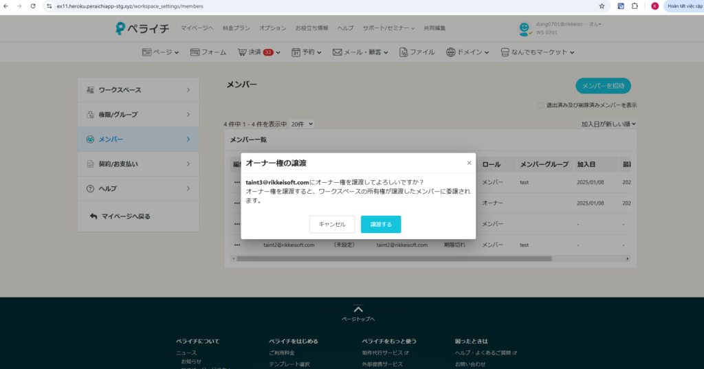Close the オーナー権の譲渡 dialog with X

pos(469,164)
